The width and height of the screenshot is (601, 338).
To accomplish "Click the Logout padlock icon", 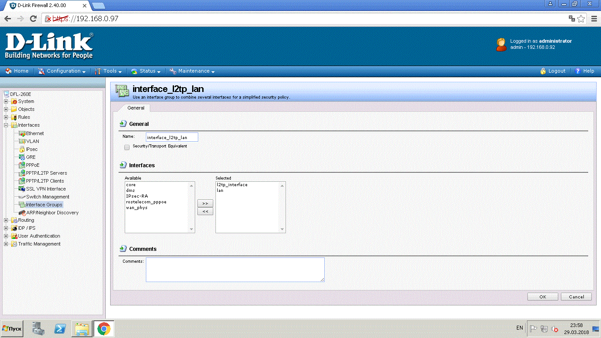I will coord(543,71).
